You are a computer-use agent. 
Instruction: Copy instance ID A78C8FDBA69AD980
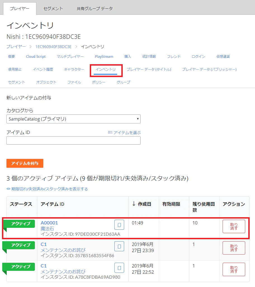pyautogui.click(x=119, y=268)
